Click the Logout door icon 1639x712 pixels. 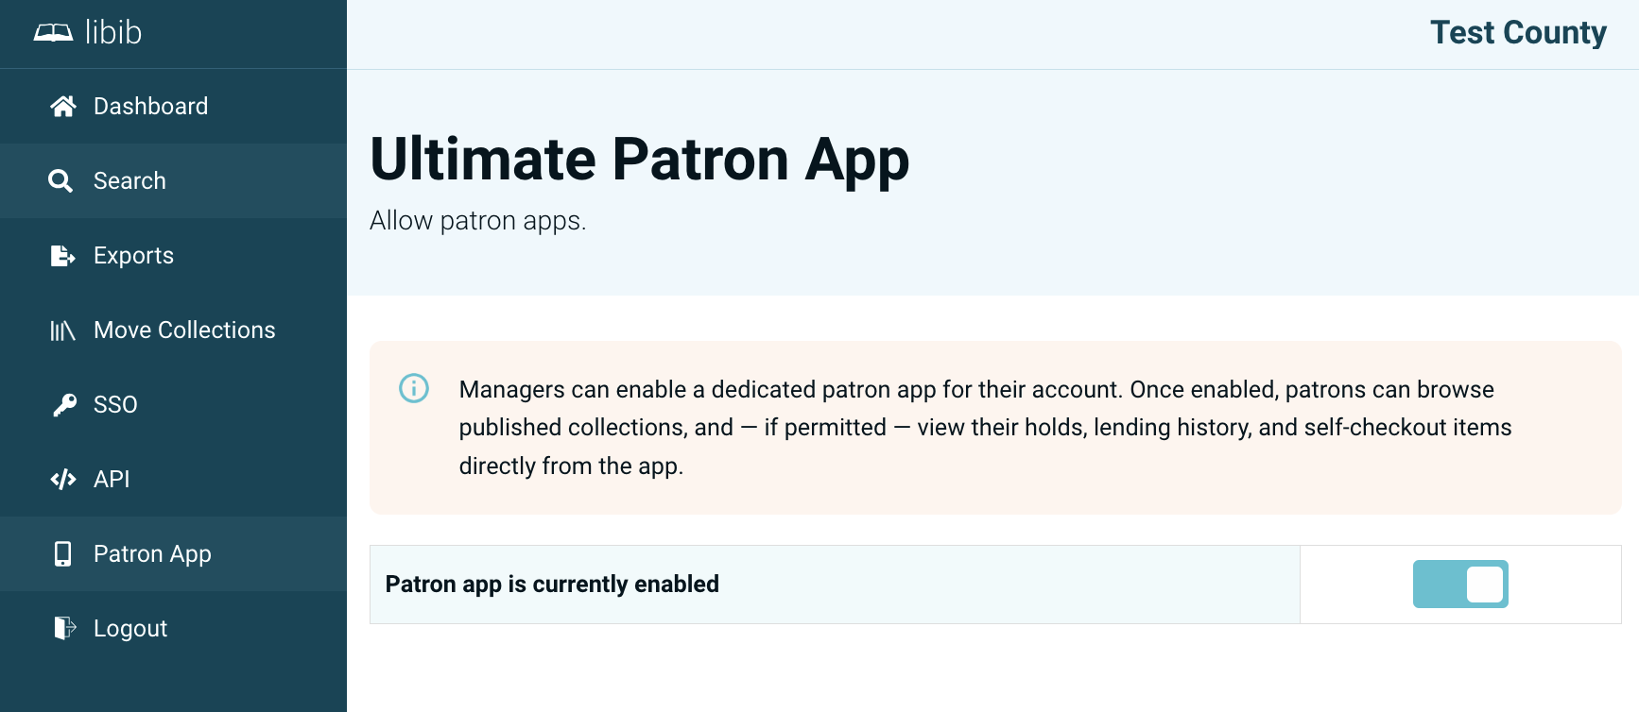[x=64, y=628]
